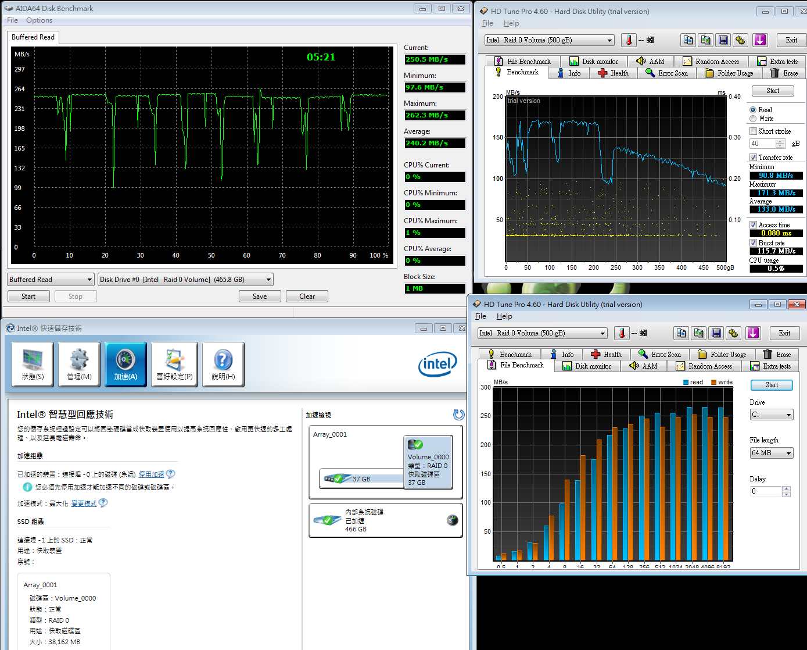Click copy info to clipboard icon in upper HD Tune
The width and height of the screenshot is (807, 650).
(688, 40)
